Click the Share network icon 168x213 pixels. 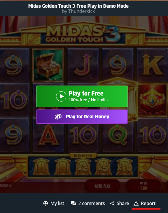112,203
